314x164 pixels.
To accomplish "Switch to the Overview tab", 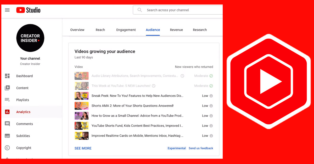I will 77,30.
